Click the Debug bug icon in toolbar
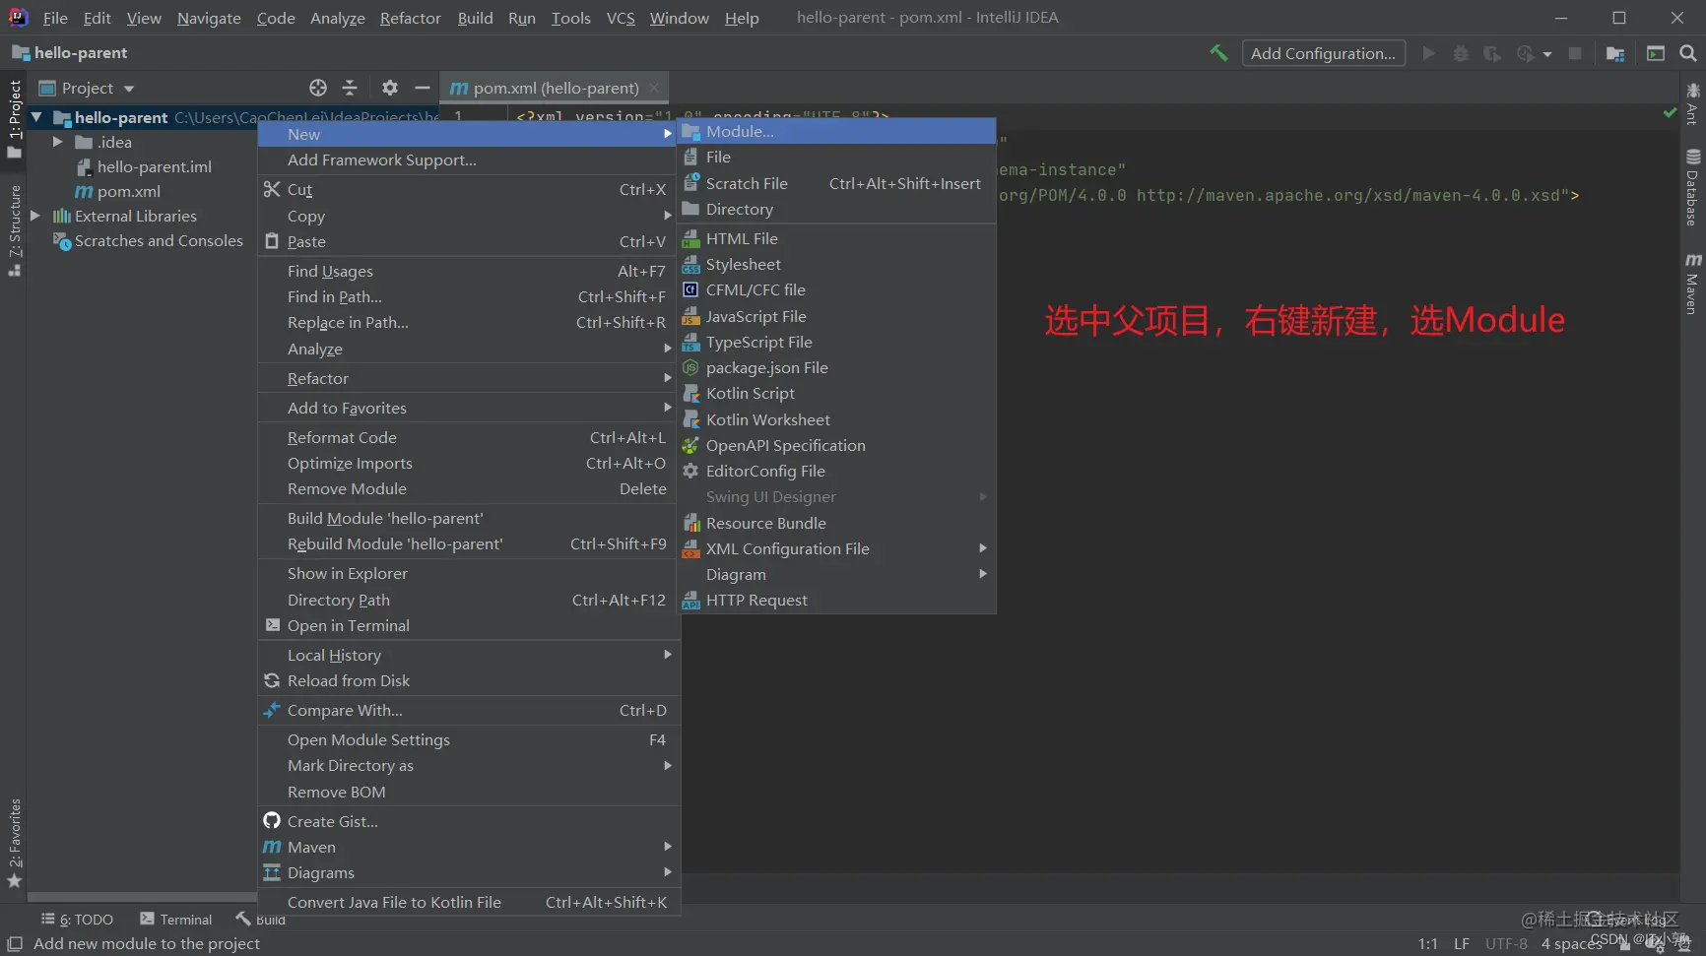The width and height of the screenshot is (1706, 956). click(1461, 53)
